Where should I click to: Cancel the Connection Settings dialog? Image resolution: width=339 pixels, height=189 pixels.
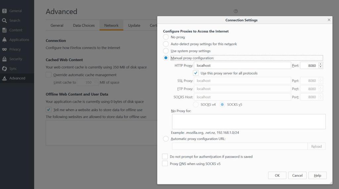(297, 175)
